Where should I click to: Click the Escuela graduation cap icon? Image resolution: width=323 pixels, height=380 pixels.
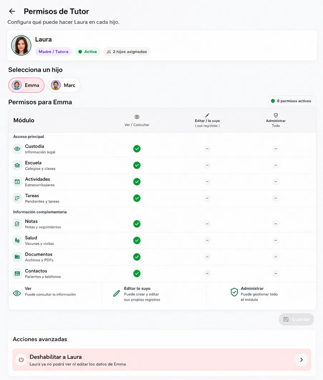pos(17,165)
